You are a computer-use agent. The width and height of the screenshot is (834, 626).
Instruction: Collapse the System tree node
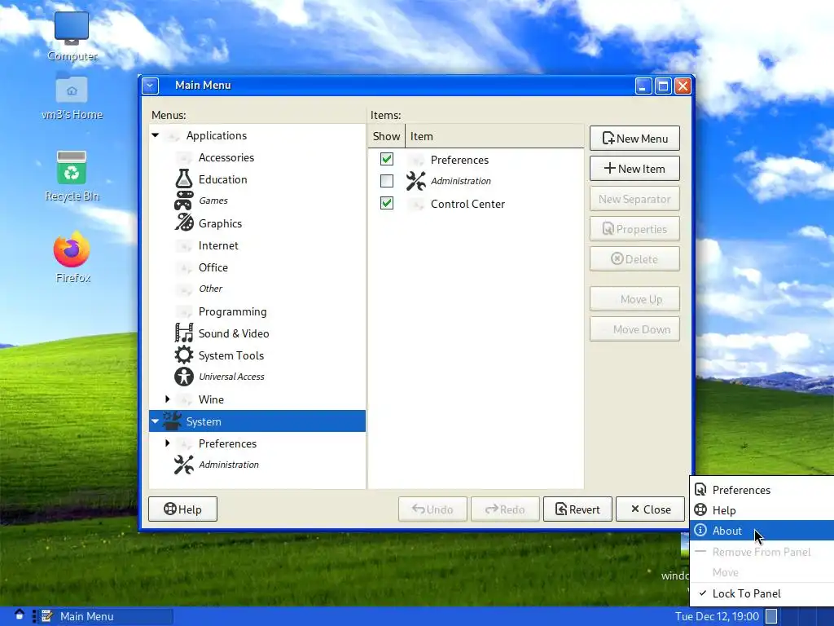(156, 421)
